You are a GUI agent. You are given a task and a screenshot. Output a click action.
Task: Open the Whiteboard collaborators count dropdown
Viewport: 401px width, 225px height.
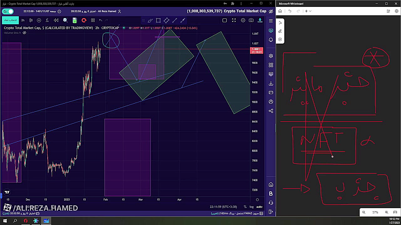point(308,11)
